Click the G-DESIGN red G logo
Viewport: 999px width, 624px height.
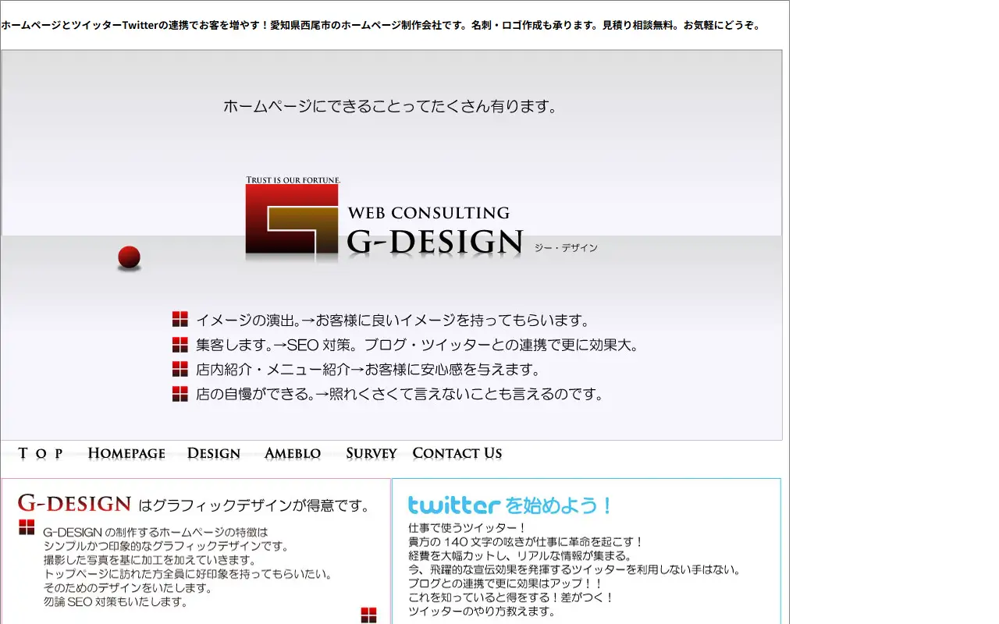point(292,219)
